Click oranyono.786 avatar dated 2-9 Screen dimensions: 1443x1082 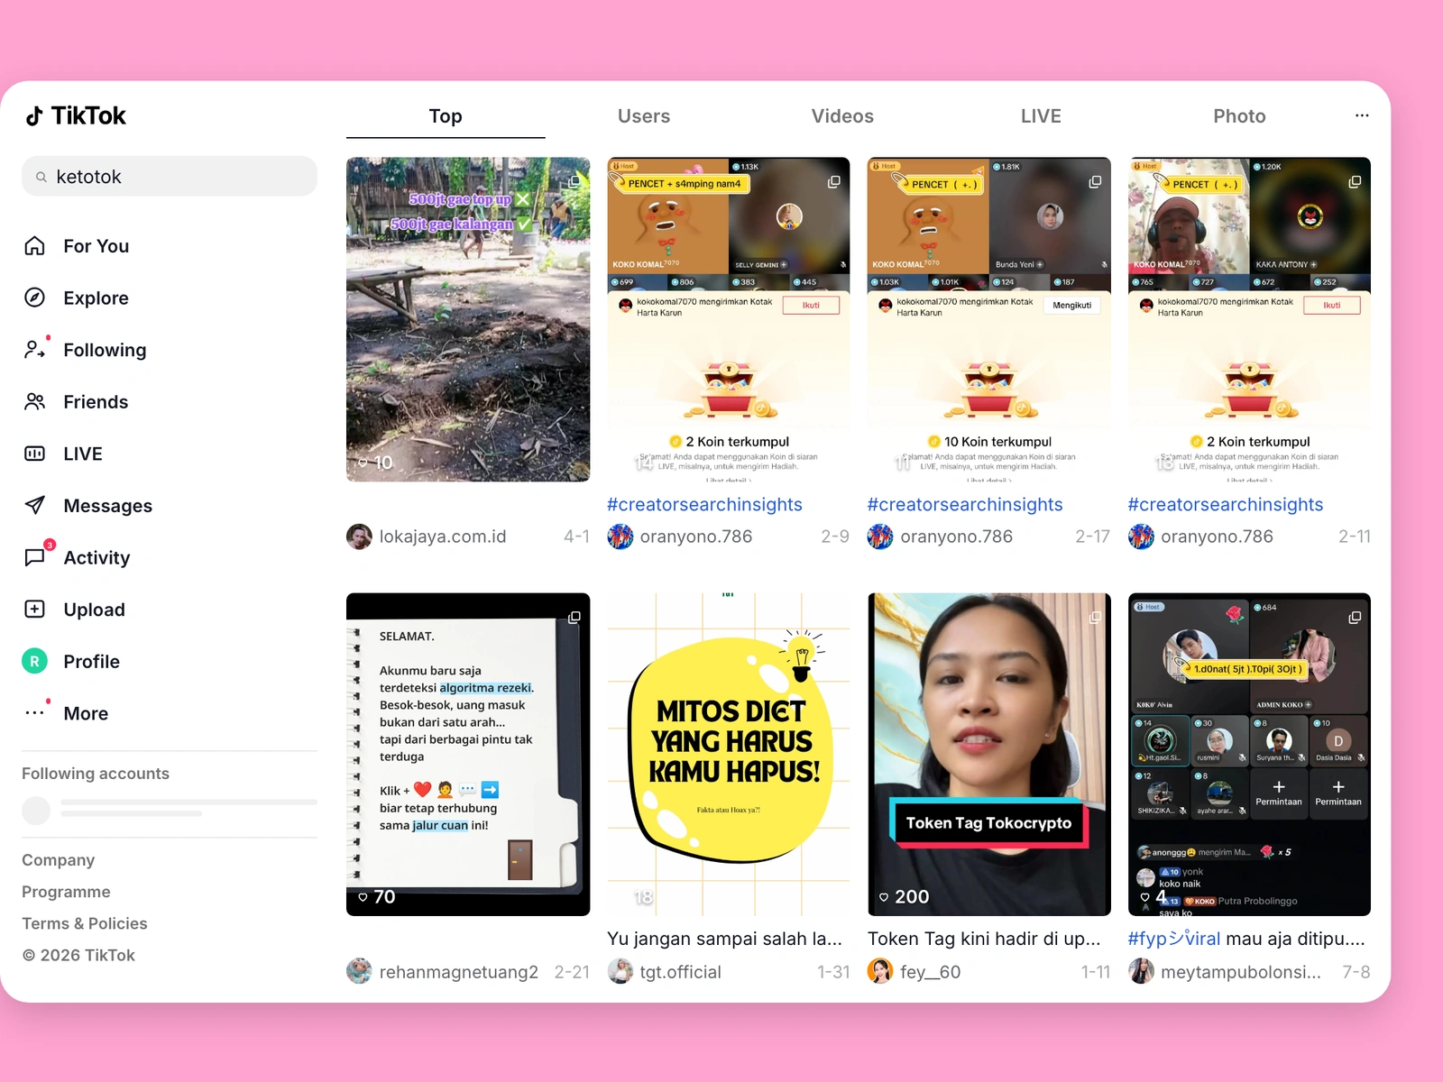620,536
